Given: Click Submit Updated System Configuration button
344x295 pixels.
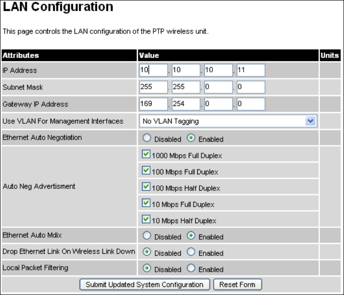Looking at the screenshot, I should [x=145, y=285].
